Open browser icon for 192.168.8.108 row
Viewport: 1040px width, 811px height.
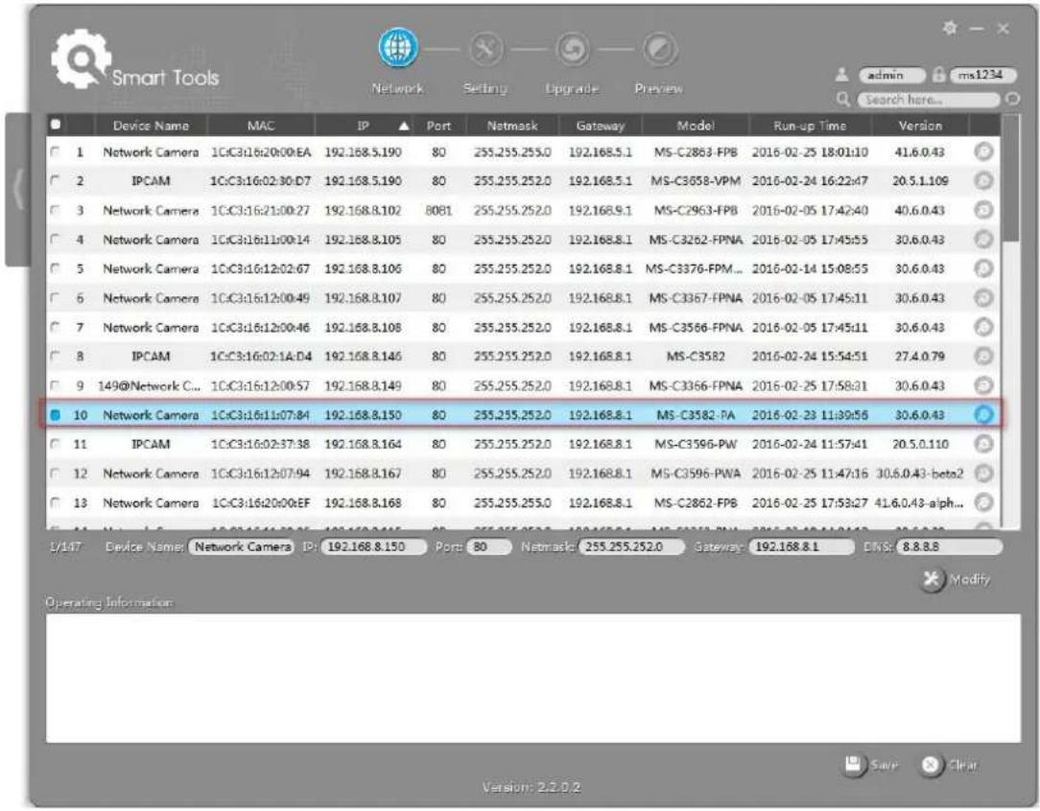[x=983, y=327]
